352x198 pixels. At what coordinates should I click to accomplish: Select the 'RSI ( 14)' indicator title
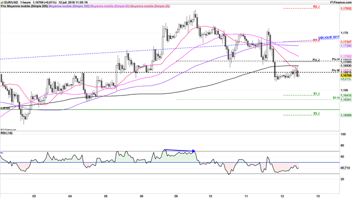7,133
